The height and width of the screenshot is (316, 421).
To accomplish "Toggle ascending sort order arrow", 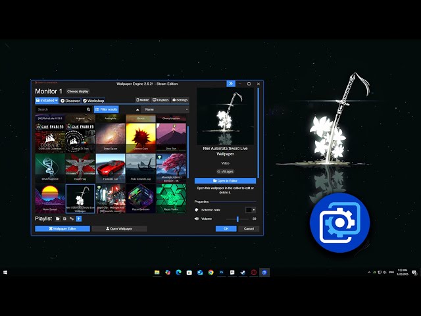I will 137,109.
